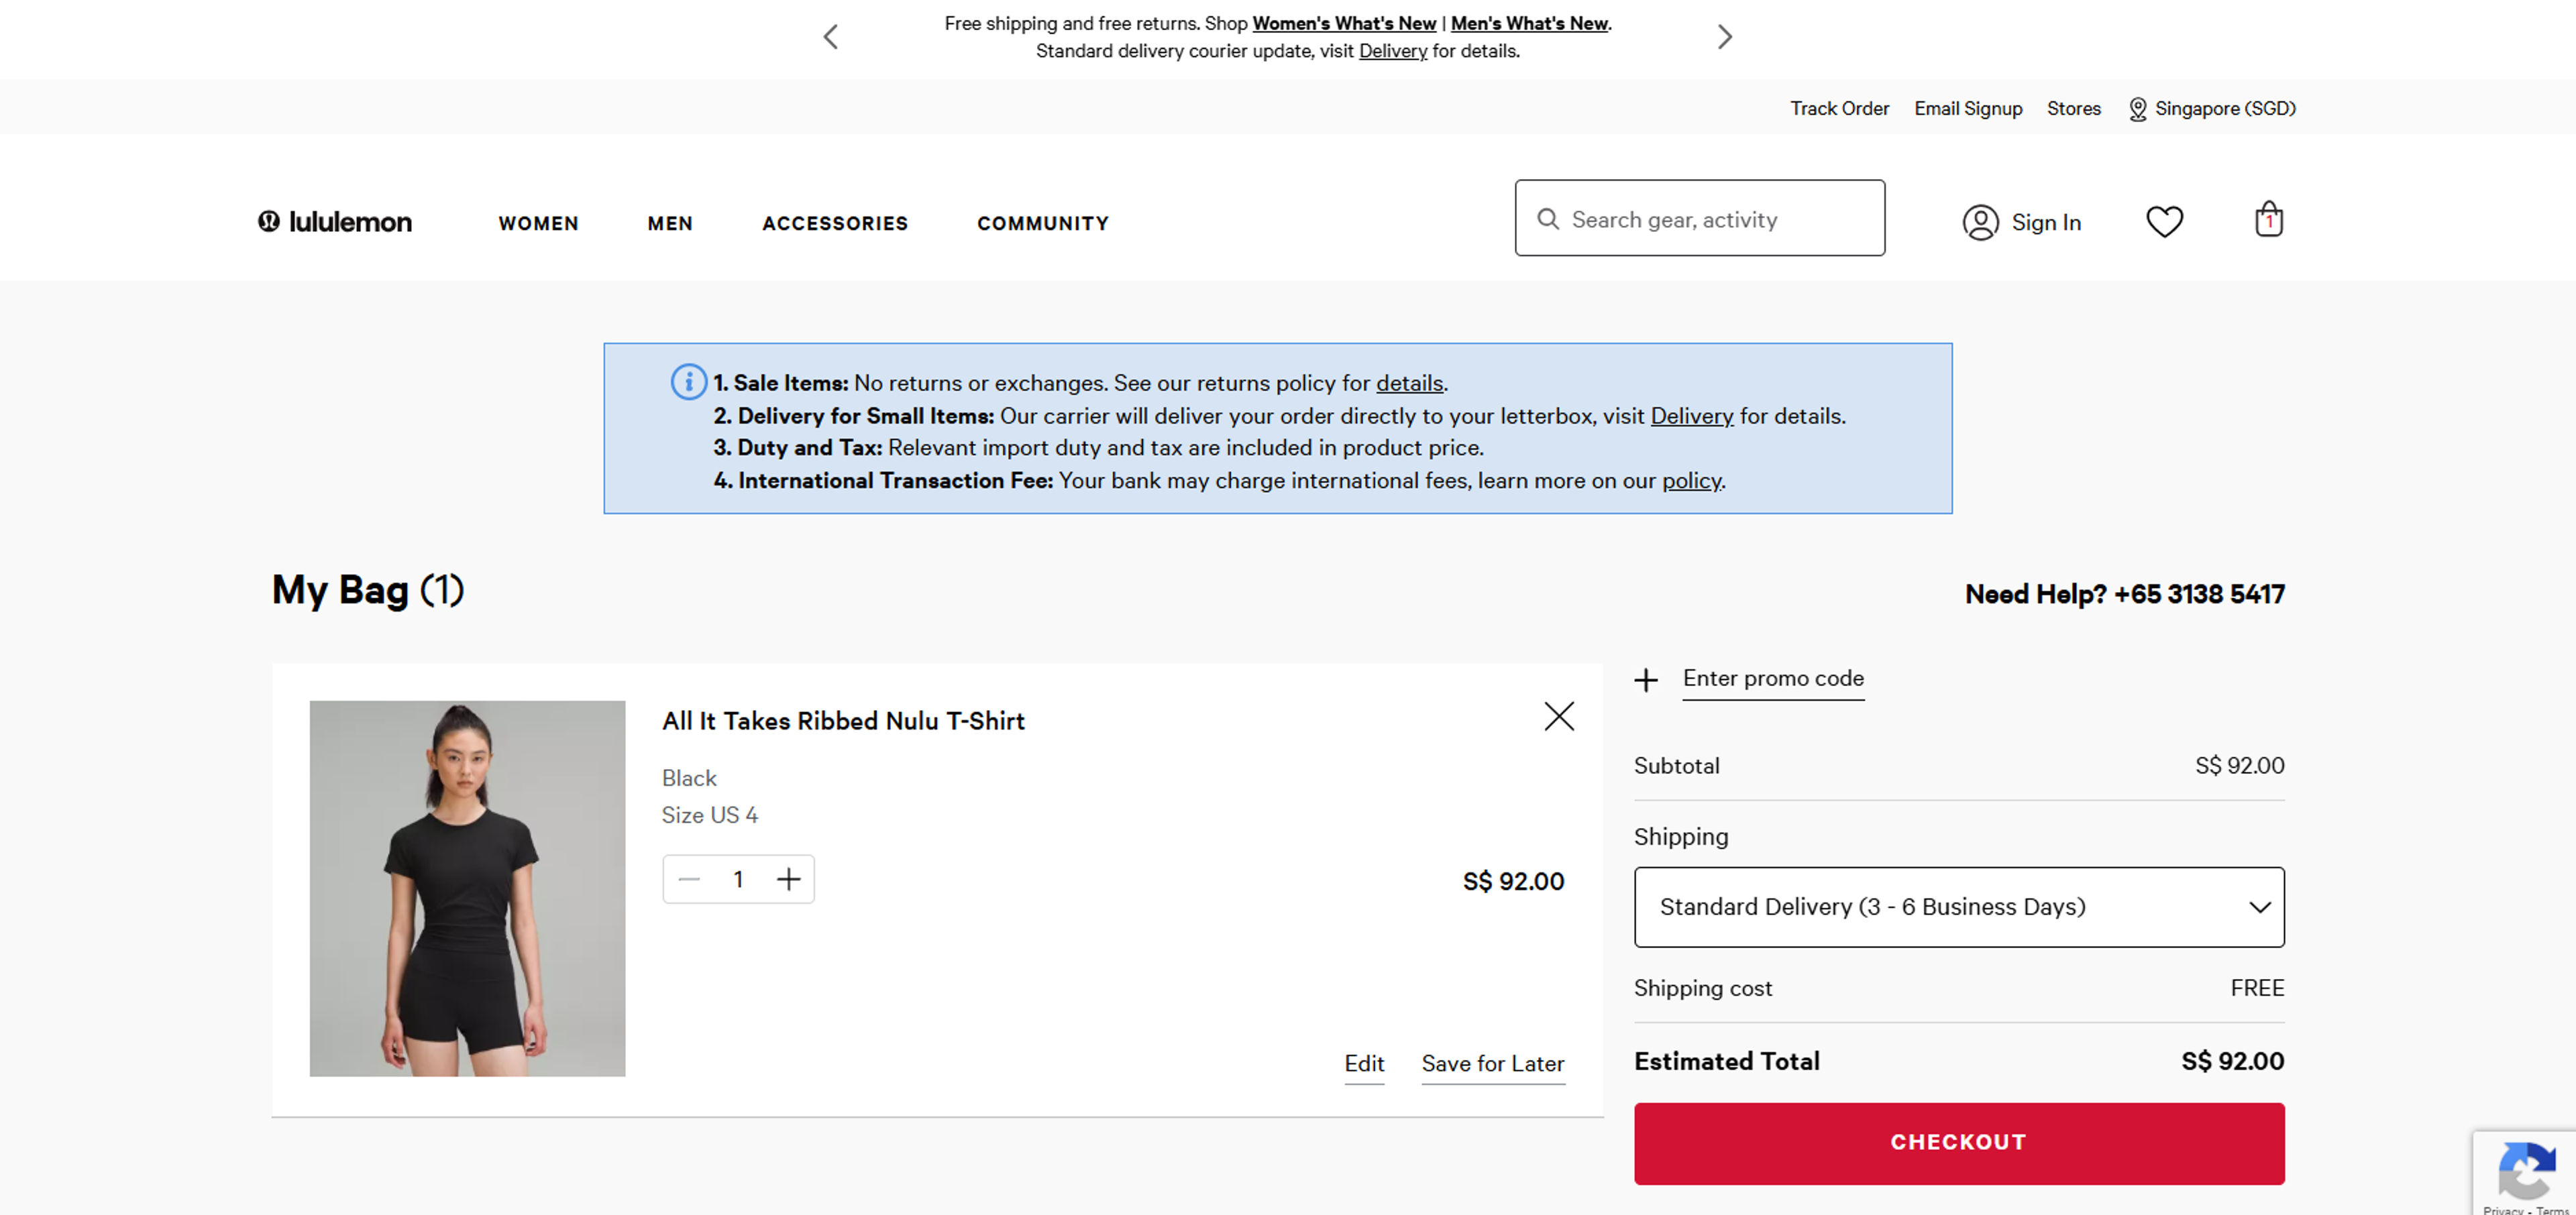The width and height of the screenshot is (2576, 1215).
Task: Open Women's What's New link
Action: [1343, 23]
